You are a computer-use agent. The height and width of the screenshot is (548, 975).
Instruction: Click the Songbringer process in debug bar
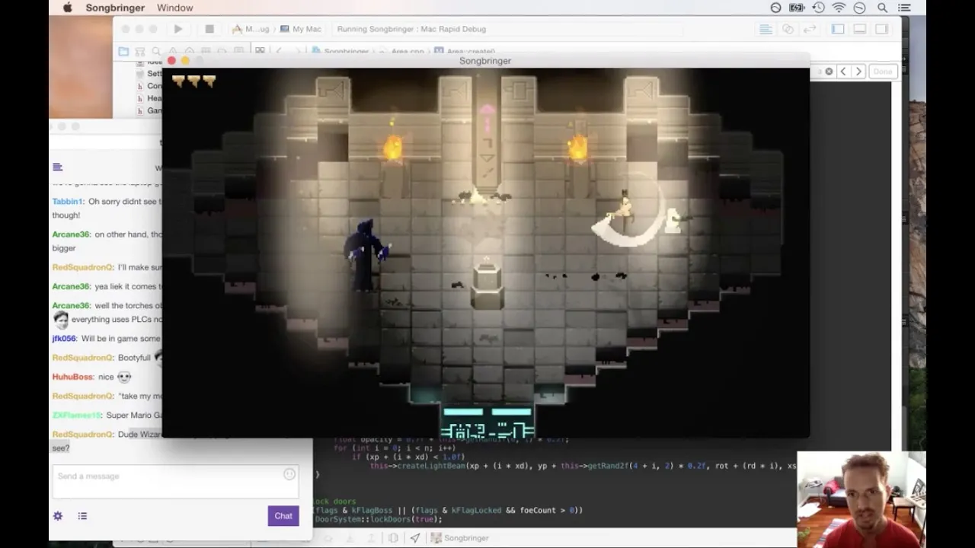(x=461, y=538)
